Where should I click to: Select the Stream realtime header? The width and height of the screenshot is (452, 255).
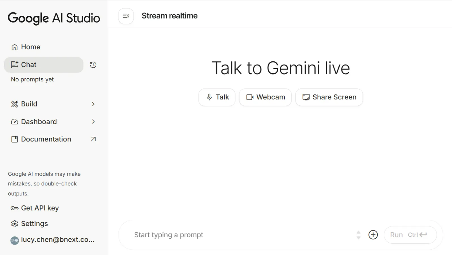(169, 15)
